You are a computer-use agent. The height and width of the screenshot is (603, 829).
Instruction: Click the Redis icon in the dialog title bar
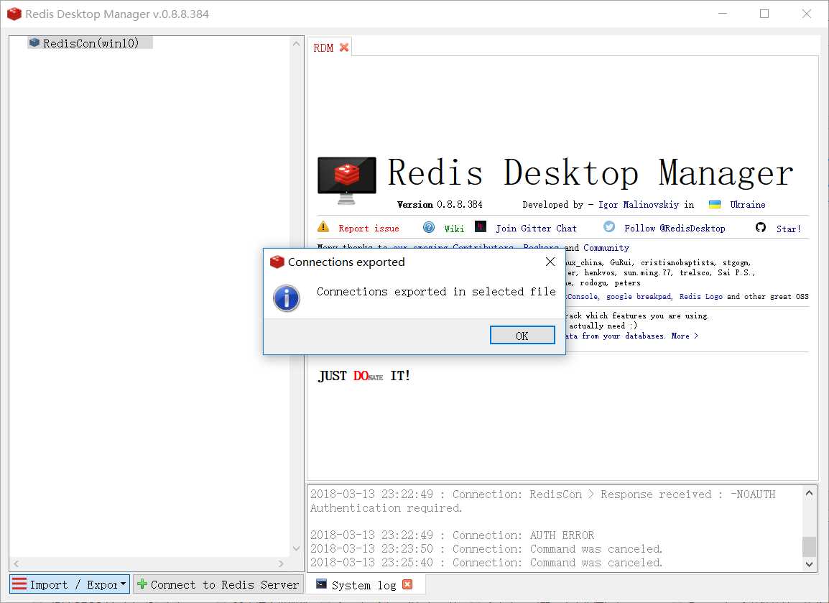click(x=277, y=262)
